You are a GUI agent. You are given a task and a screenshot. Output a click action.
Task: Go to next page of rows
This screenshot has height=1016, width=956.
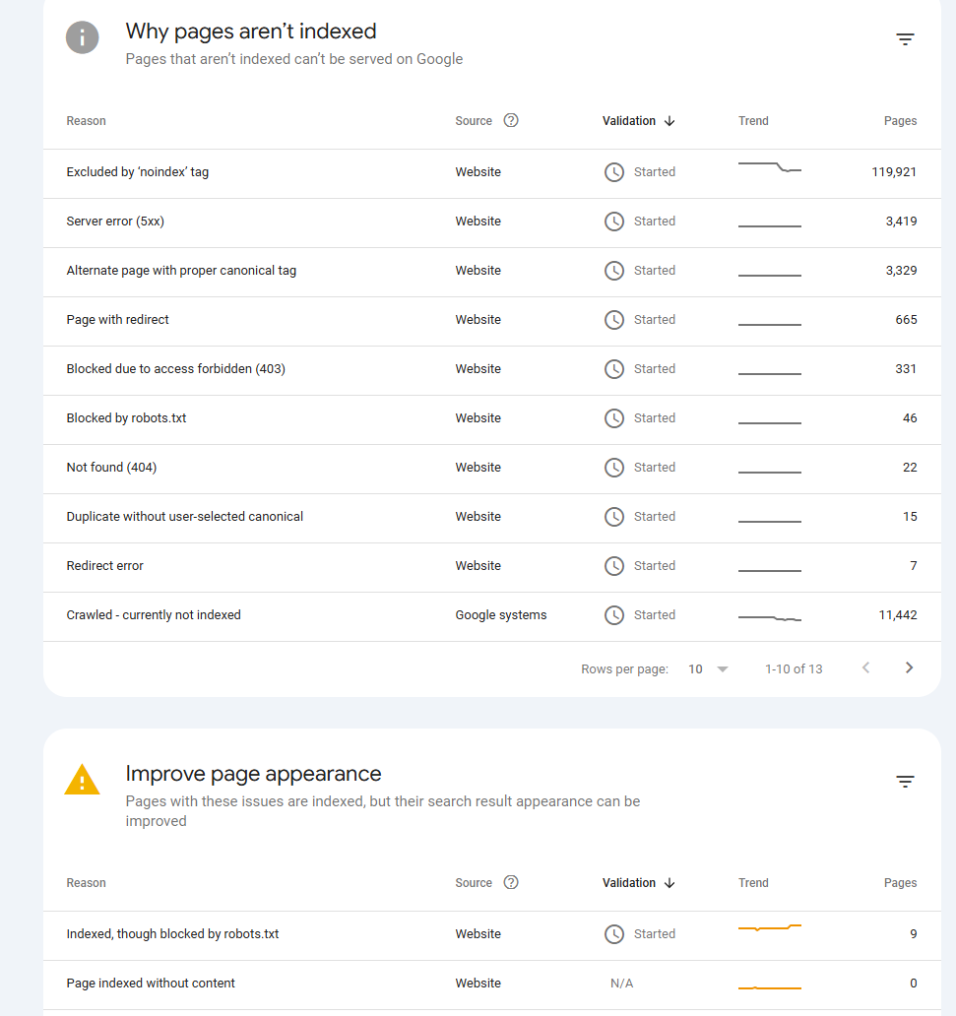click(909, 668)
